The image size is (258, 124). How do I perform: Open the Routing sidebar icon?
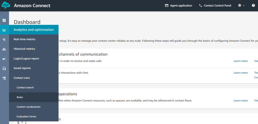click(x=4, y=39)
